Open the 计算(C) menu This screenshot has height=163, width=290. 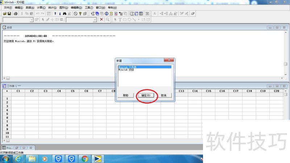pyautogui.click(x=41, y=8)
